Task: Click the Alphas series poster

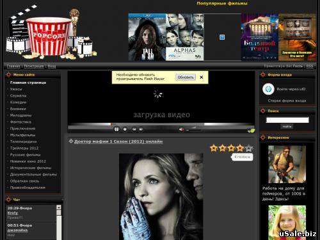Action: coord(185,37)
